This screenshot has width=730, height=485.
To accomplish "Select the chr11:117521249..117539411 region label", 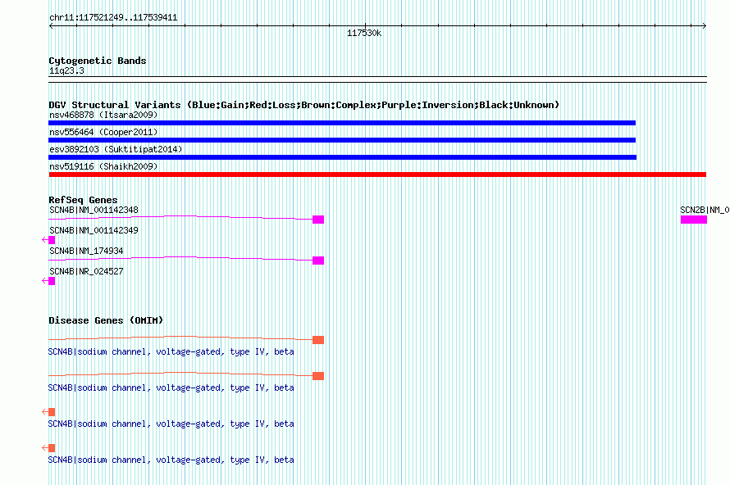I will pyautogui.click(x=113, y=18).
